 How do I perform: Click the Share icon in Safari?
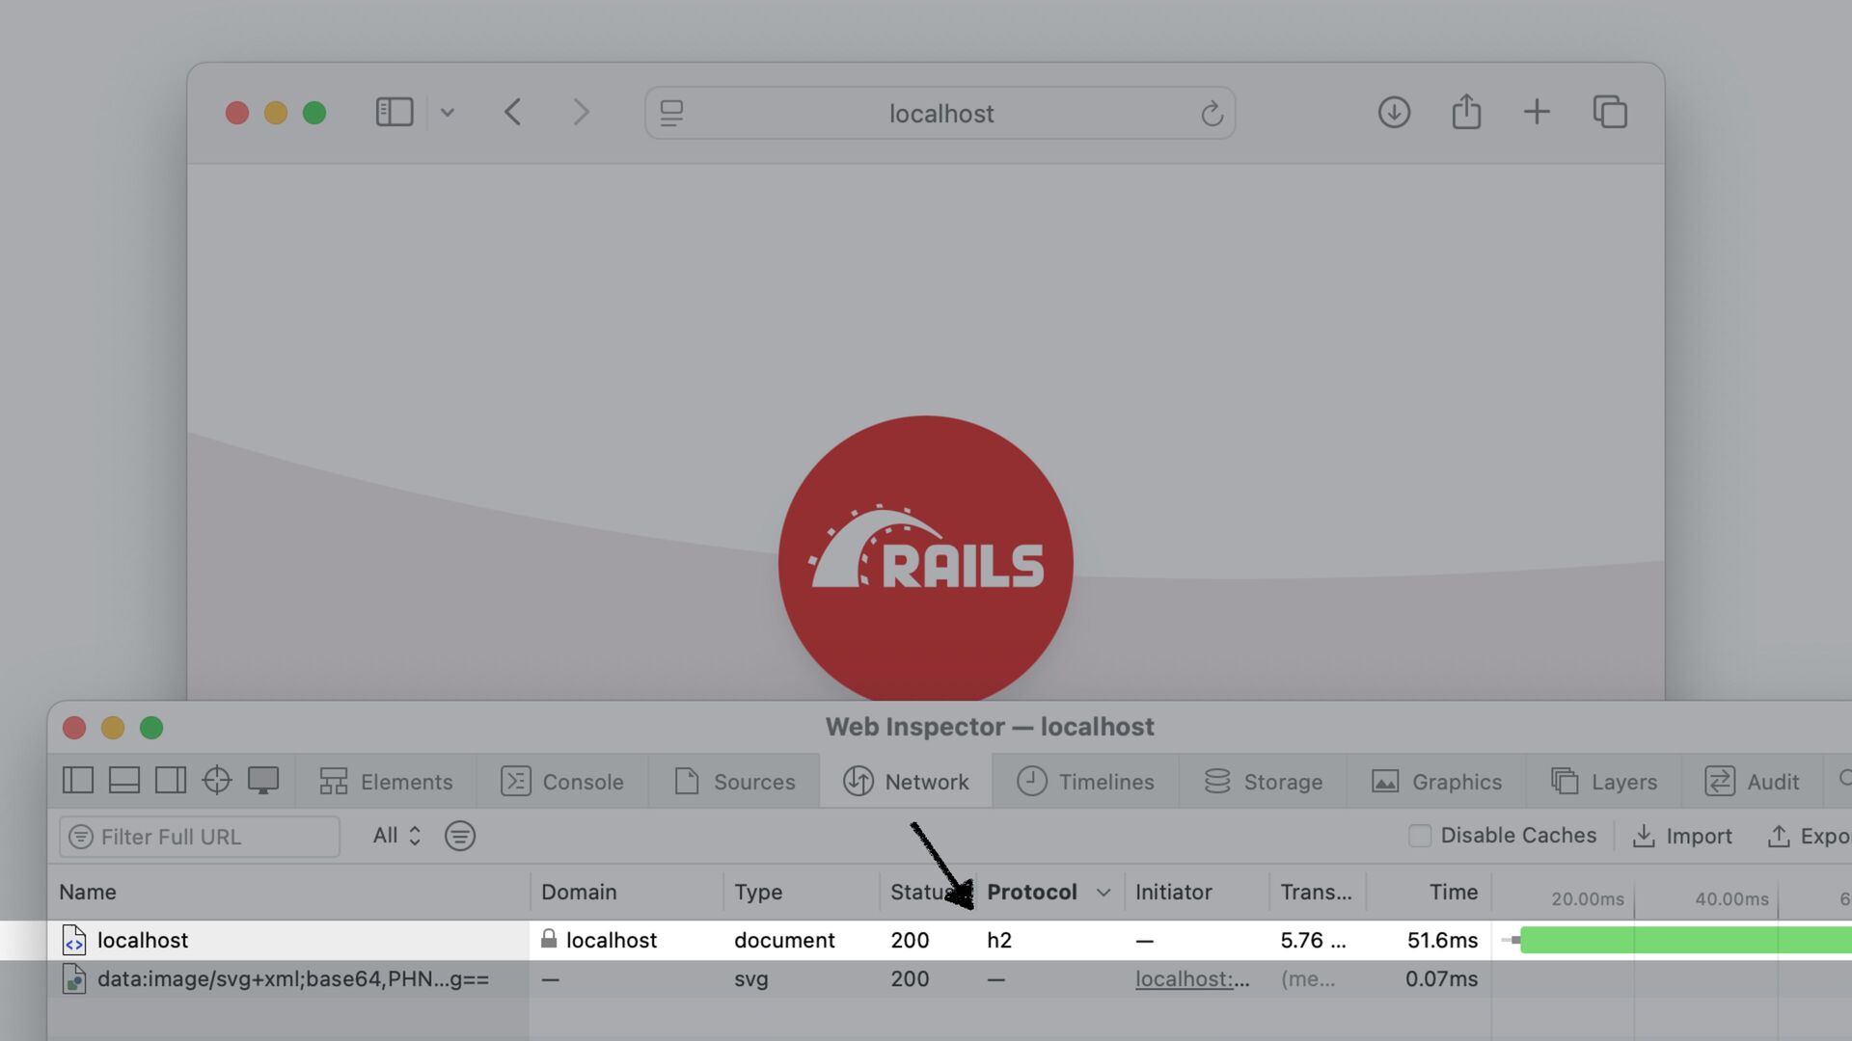(1466, 112)
